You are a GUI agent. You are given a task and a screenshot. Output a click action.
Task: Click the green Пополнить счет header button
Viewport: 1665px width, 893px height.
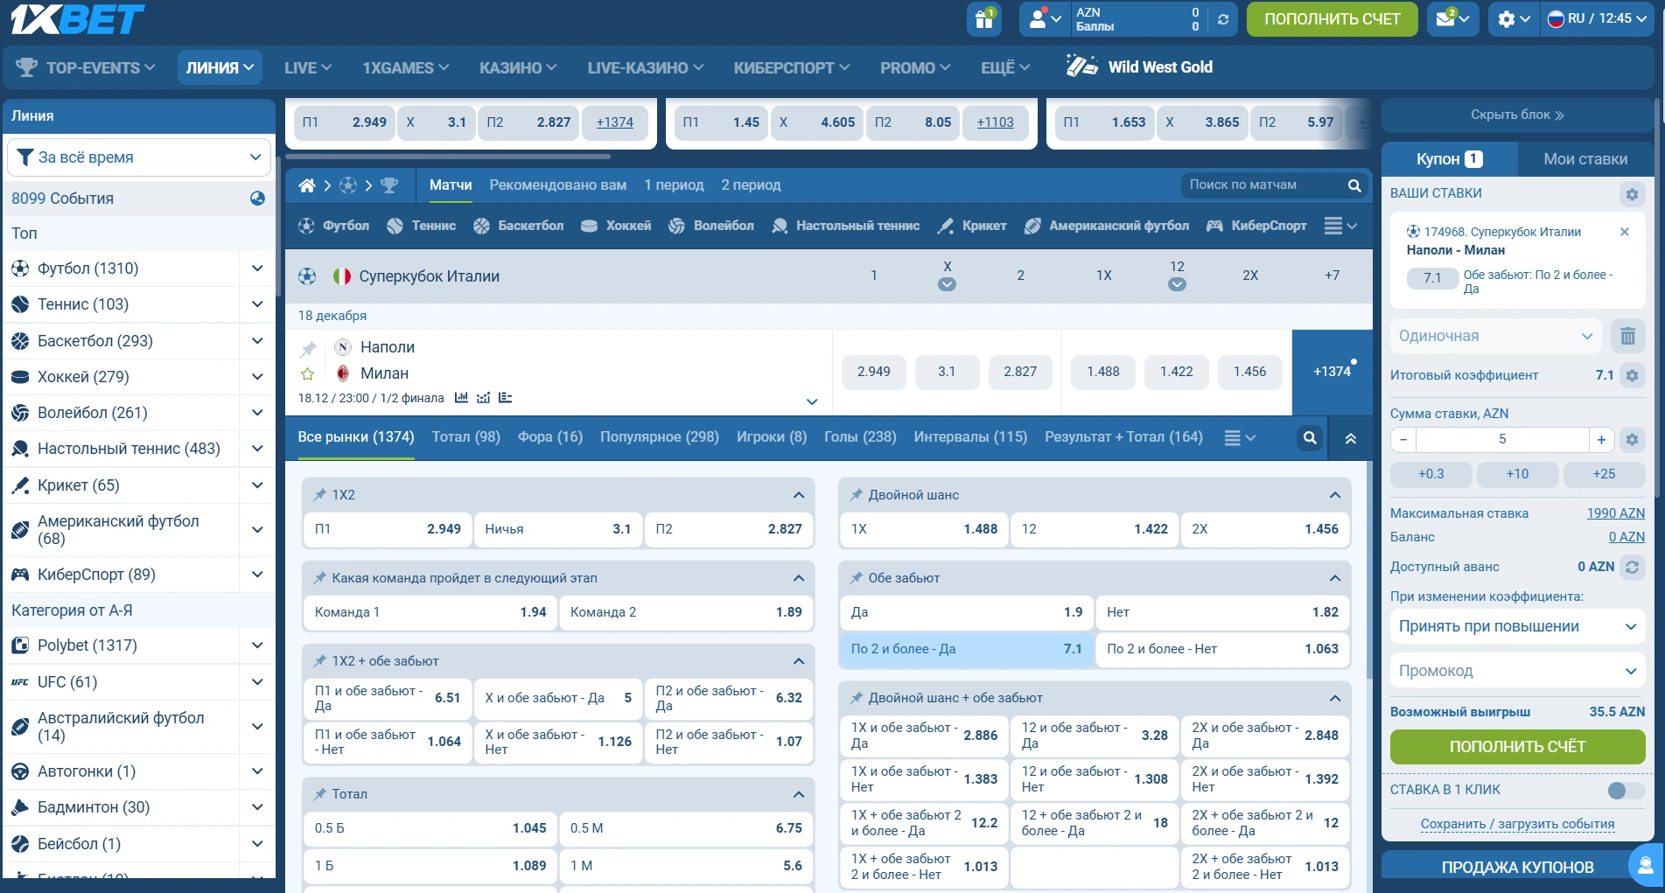pyautogui.click(x=1331, y=19)
